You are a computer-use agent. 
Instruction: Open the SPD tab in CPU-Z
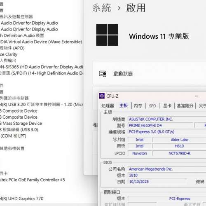(152, 106)
